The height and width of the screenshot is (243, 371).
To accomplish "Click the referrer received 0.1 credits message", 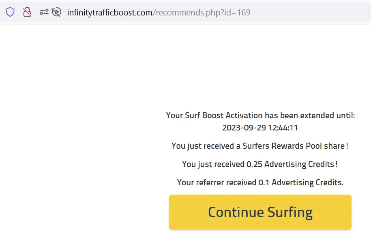I will (x=260, y=182).
